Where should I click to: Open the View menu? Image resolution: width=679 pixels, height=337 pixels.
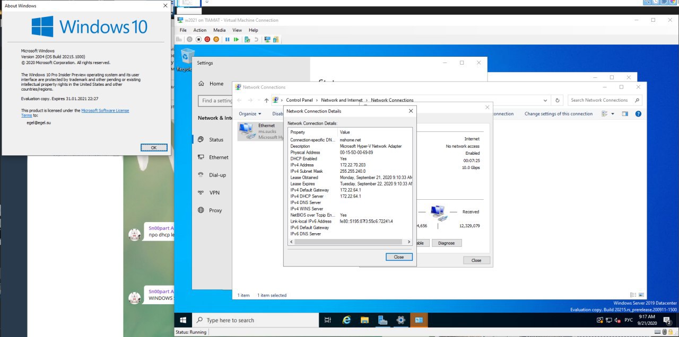click(237, 30)
